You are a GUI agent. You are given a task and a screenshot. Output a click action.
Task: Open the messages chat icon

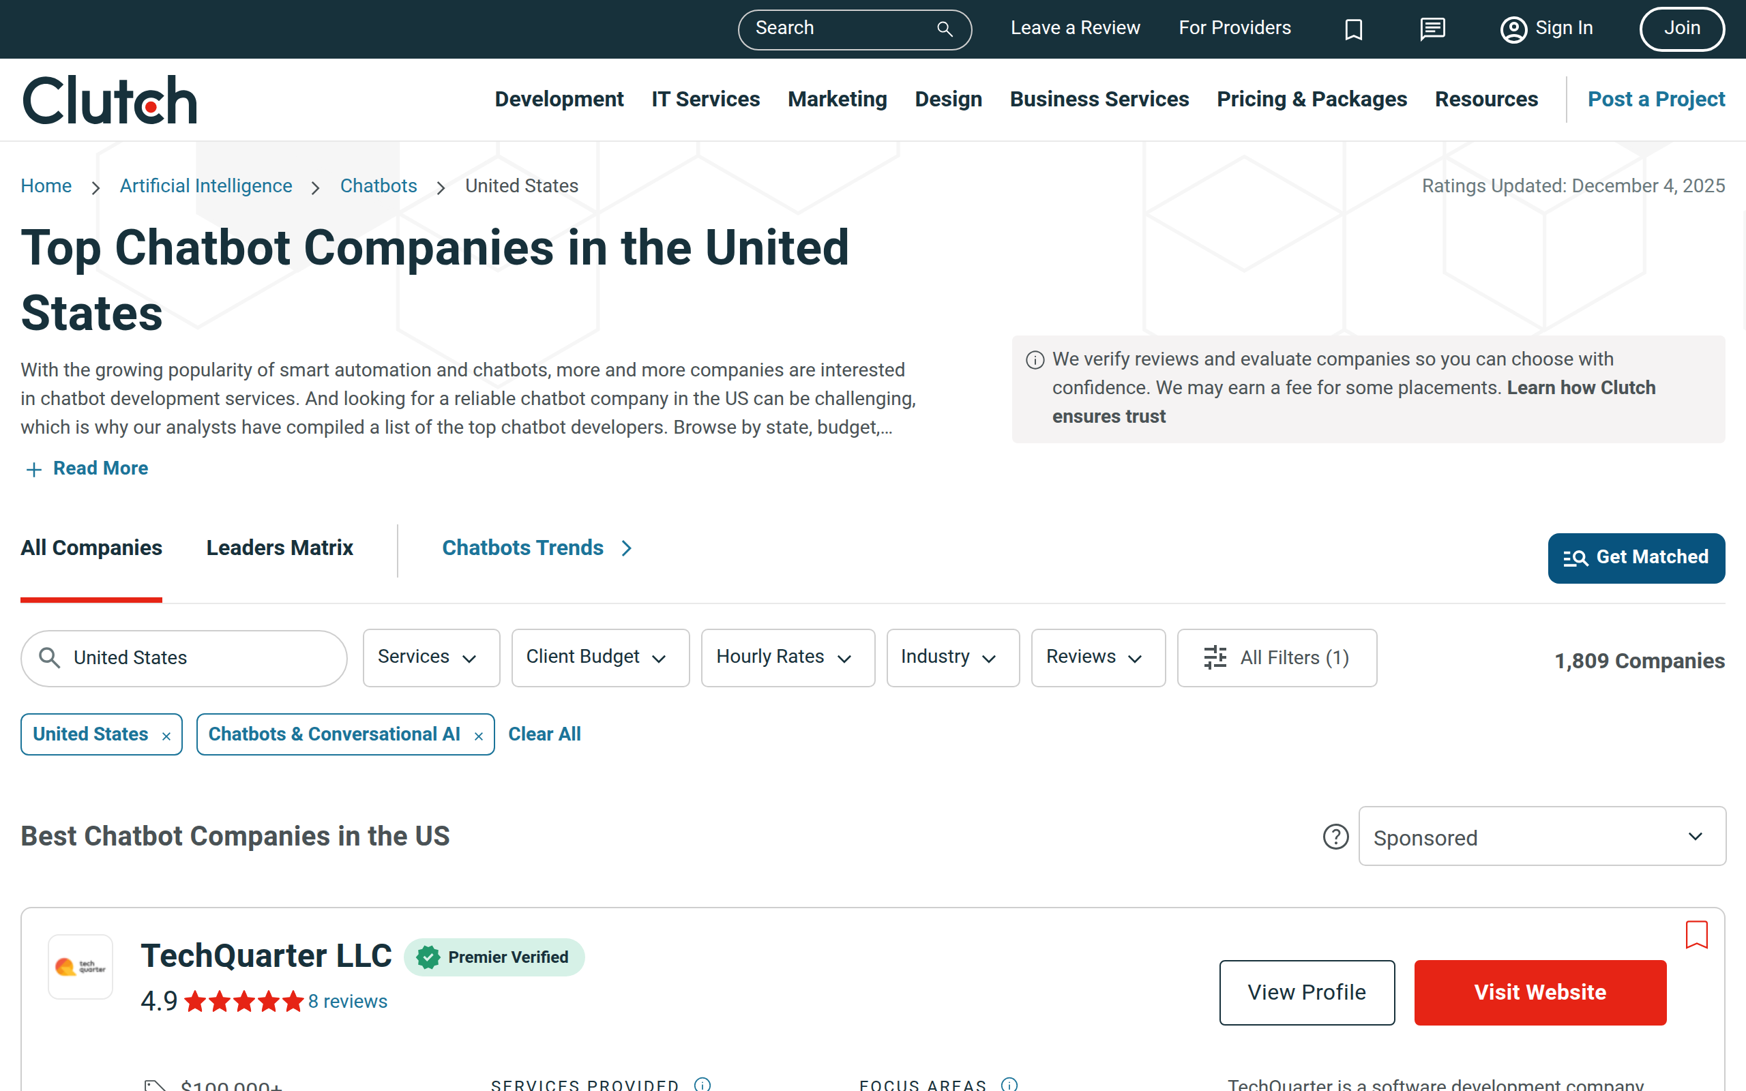(1432, 29)
